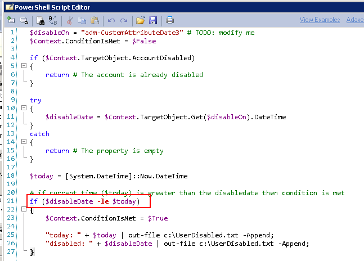Click the Paste clipboard icon
Screen dimensions: 364x261
pyautogui.click(x=95, y=20)
